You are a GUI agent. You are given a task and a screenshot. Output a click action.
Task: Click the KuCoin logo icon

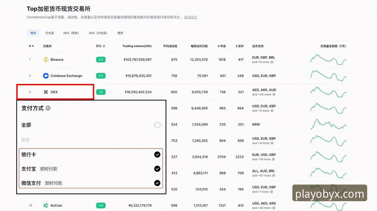tap(46, 205)
